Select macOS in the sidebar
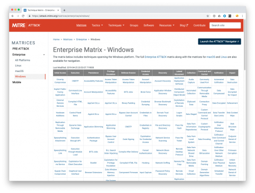 pos(19,71)
